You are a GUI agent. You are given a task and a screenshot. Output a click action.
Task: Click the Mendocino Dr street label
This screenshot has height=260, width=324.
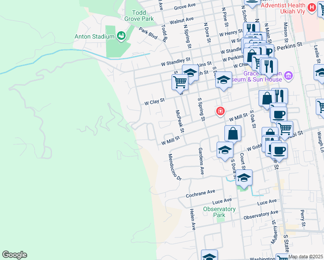point(175,167)
